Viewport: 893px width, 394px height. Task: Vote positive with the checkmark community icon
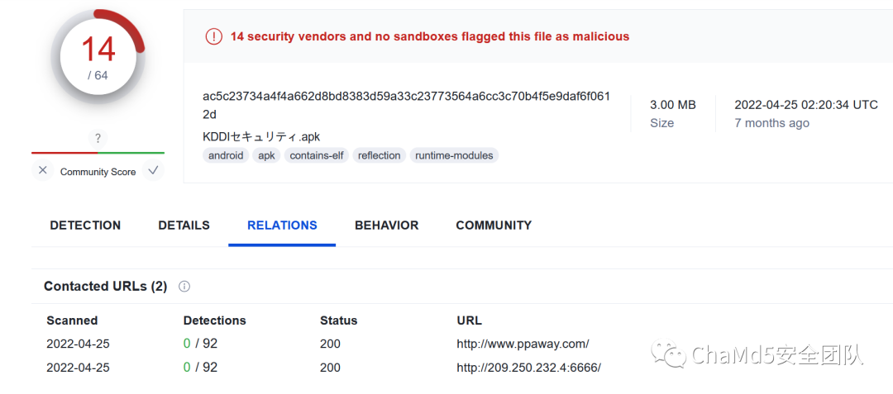[152, 171]
